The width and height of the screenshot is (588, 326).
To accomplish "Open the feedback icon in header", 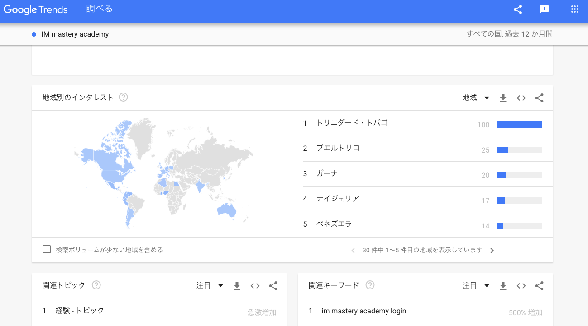I will (x=544, y=9).
